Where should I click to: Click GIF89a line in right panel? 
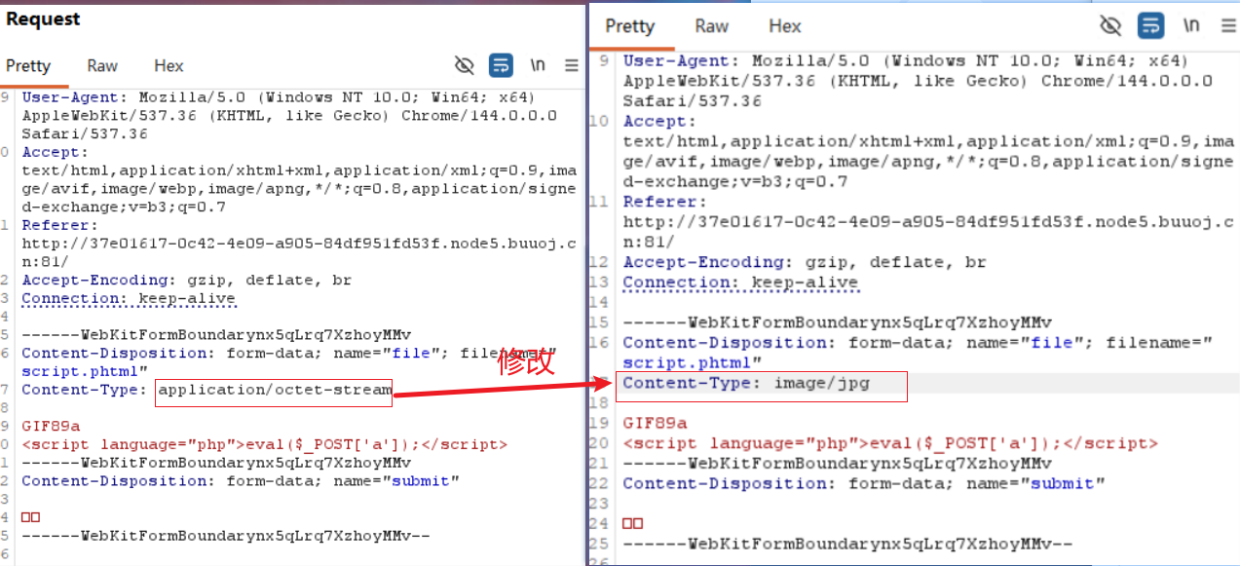point(655,423)
